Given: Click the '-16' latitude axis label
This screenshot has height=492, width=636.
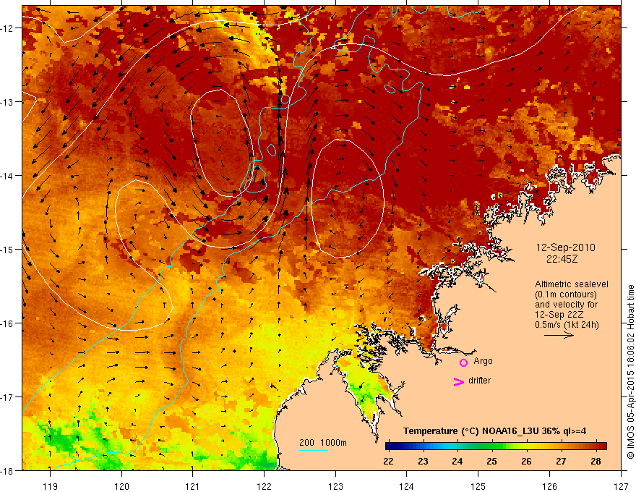Looking at the screenshot, I should tap(8, 323).
